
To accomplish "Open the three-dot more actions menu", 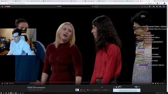I will 110,90.
